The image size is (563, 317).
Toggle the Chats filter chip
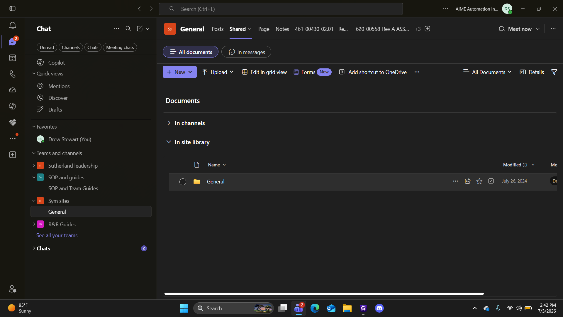[x=93, y=47]
